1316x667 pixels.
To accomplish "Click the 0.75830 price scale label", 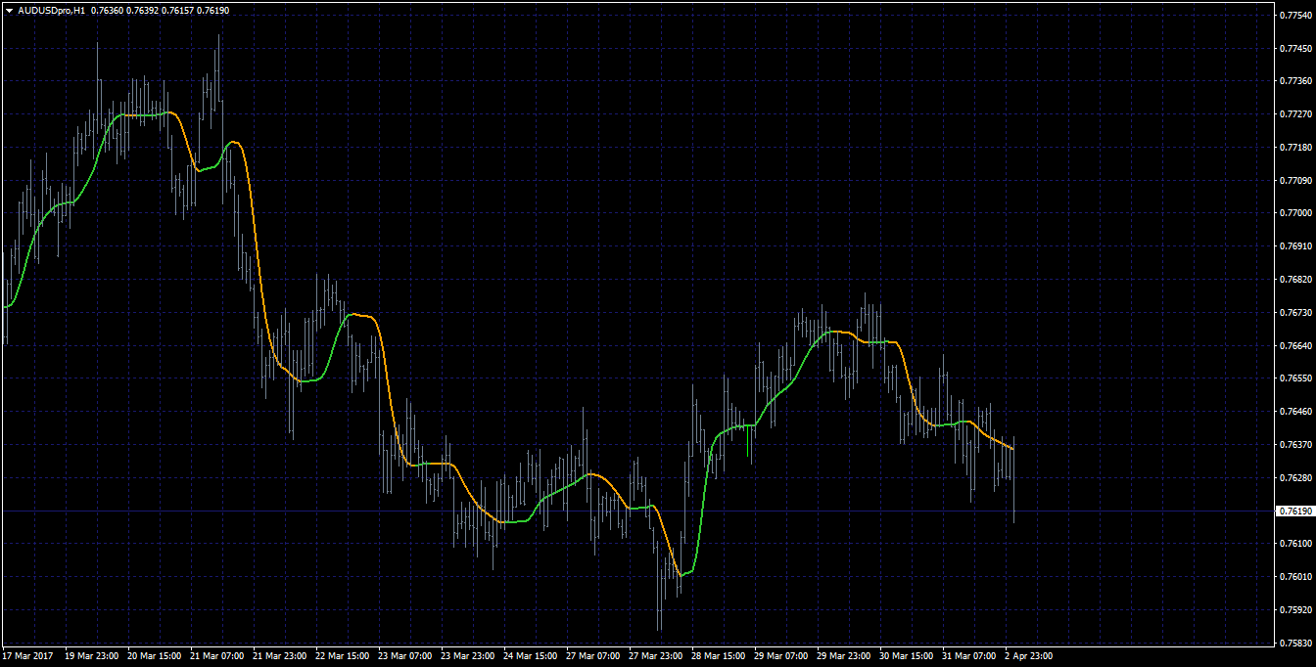I will 1295,643.
